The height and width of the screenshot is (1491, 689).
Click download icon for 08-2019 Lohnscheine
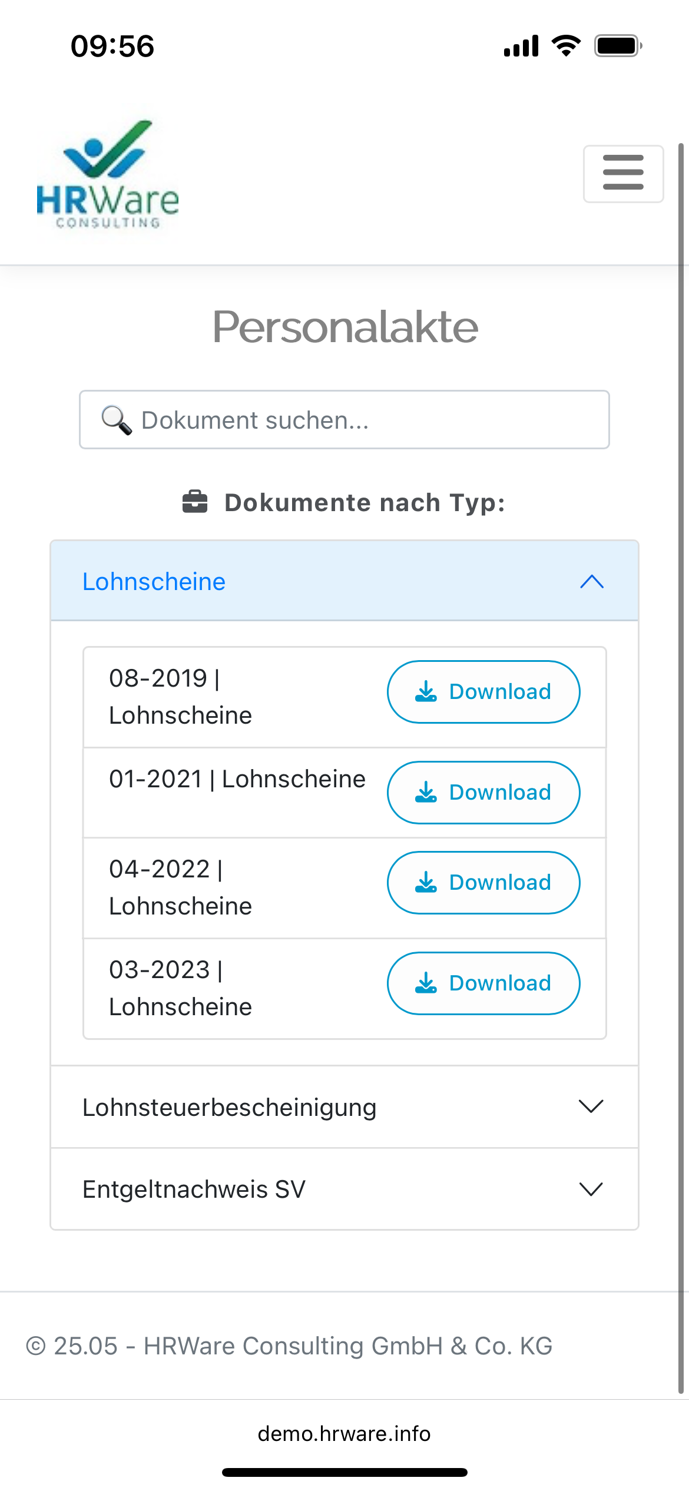tap(426, 692)
